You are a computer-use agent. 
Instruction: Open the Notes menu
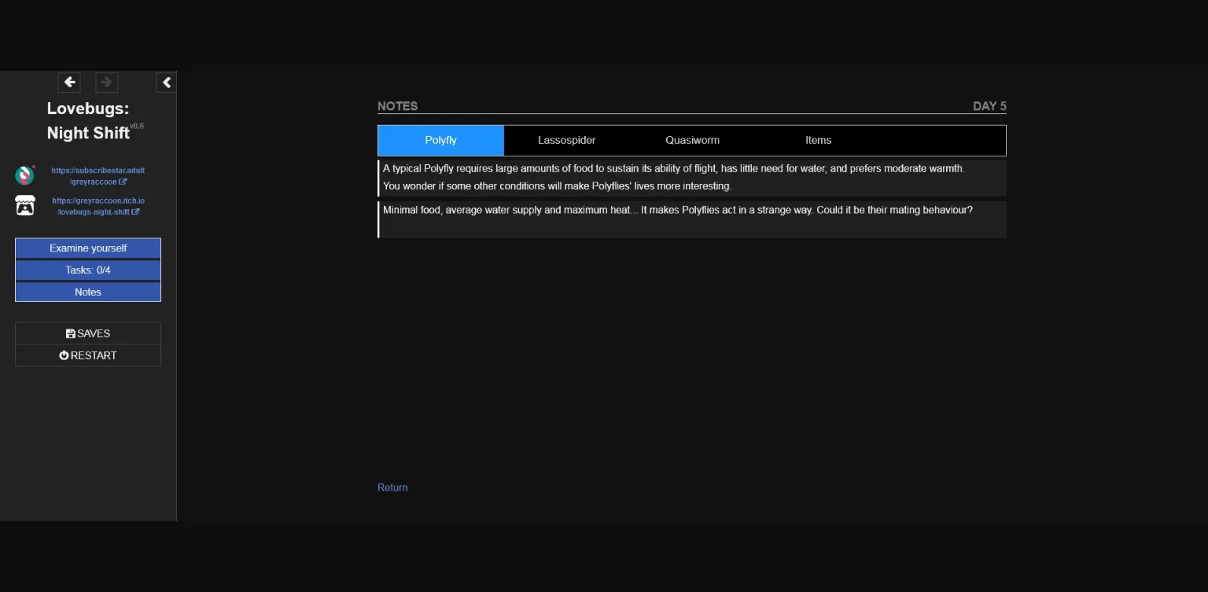click(87, 292)
